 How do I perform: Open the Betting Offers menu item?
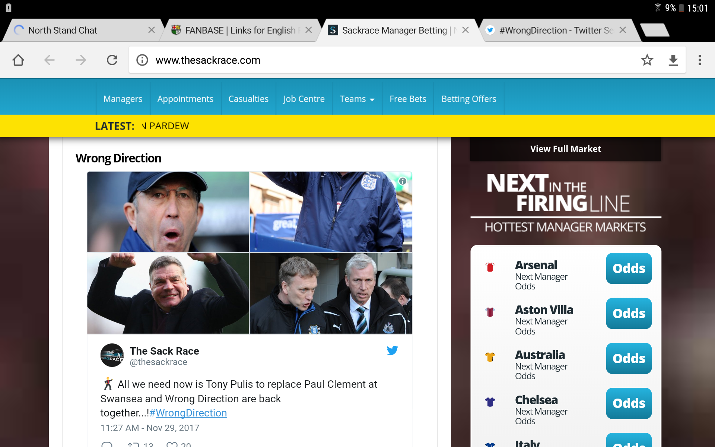pos(469,99)
